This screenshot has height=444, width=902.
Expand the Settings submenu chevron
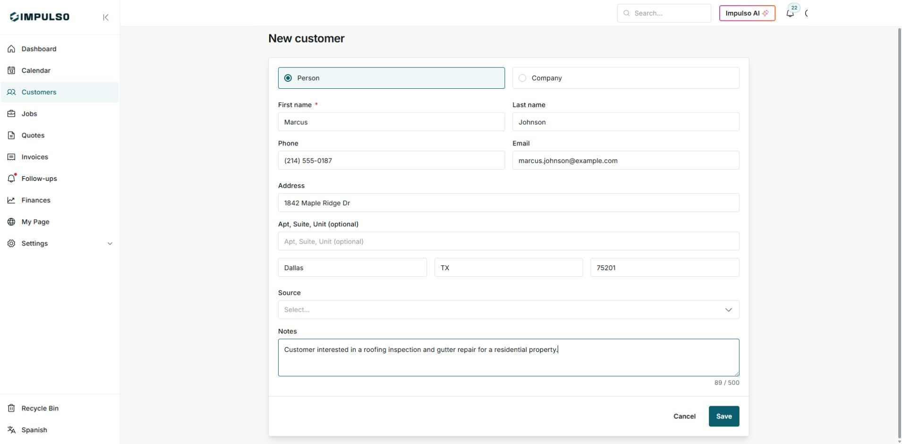click(110, 244)
